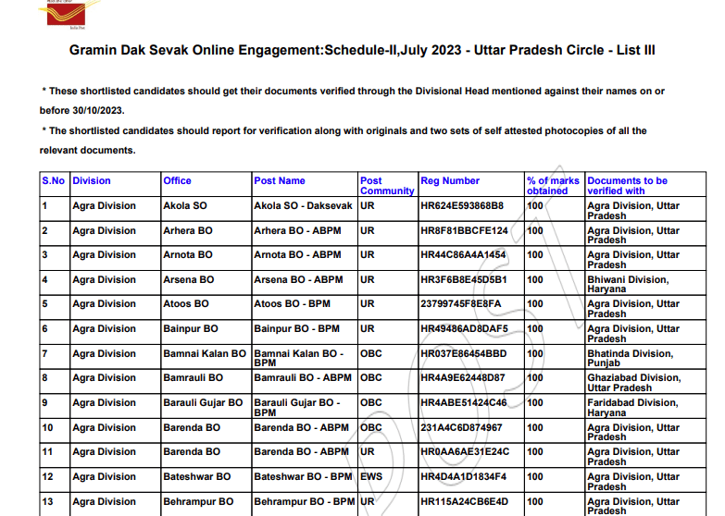Click the Akola SO office cell
This screenshot has width=725, height=516.
point(186,206)
